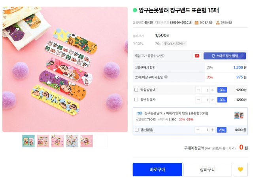253x181 pixels.
Task: Click the 바로구매 buy now button
Action: (x=157, y=170)
